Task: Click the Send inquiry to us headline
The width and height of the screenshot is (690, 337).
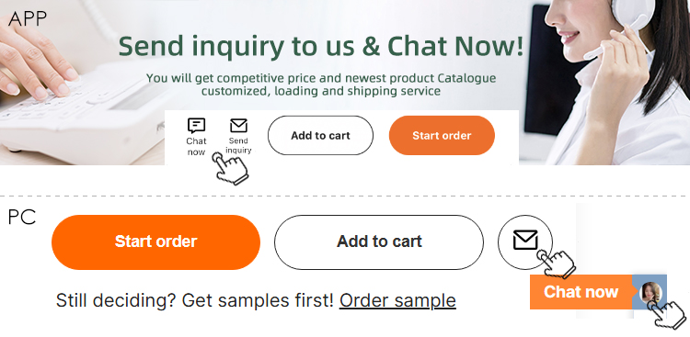Action: tap(321, 46)
